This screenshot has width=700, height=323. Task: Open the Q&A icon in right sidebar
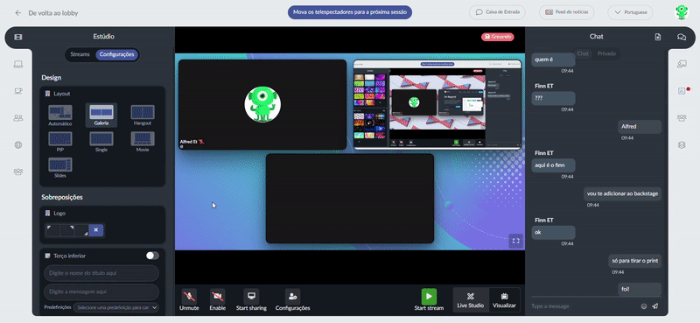point(682,64)
